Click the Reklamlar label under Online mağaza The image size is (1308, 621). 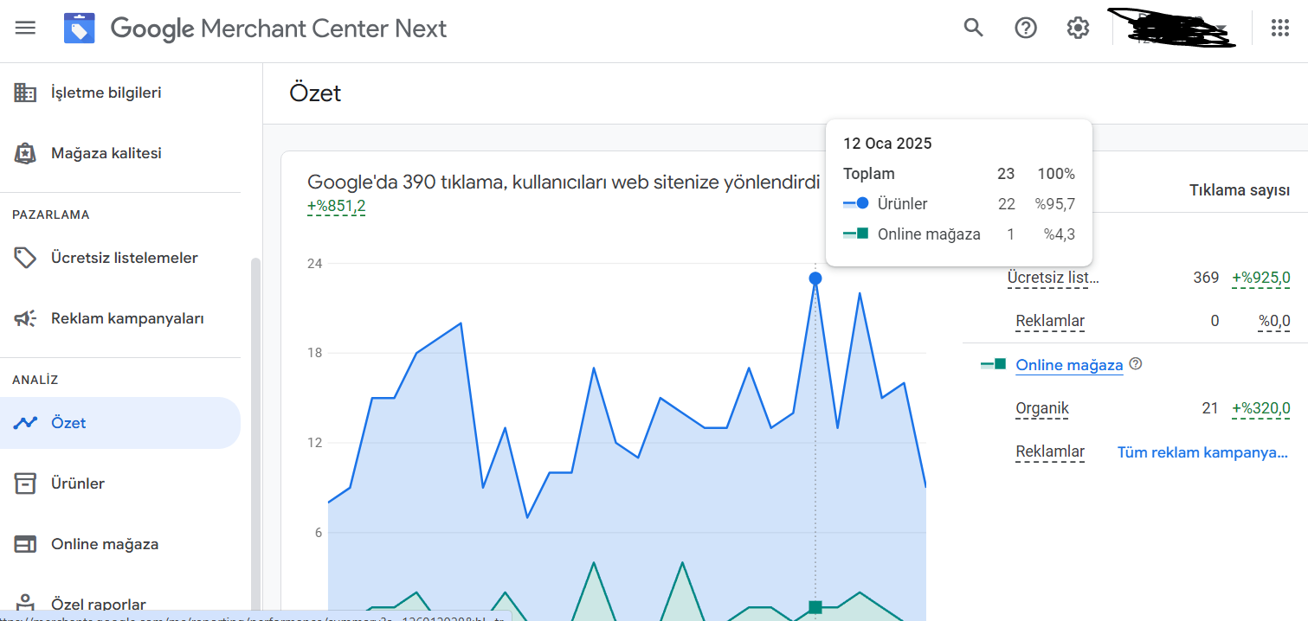1050,451
